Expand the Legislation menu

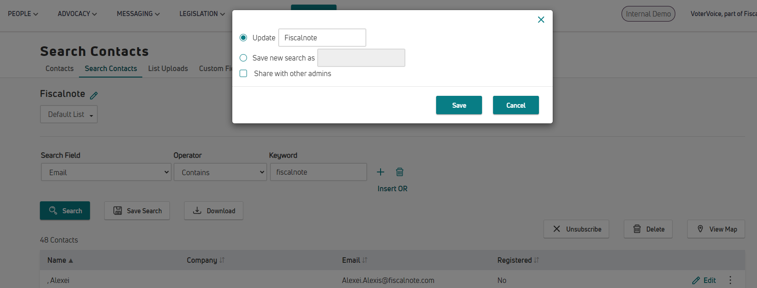point(202,14)
